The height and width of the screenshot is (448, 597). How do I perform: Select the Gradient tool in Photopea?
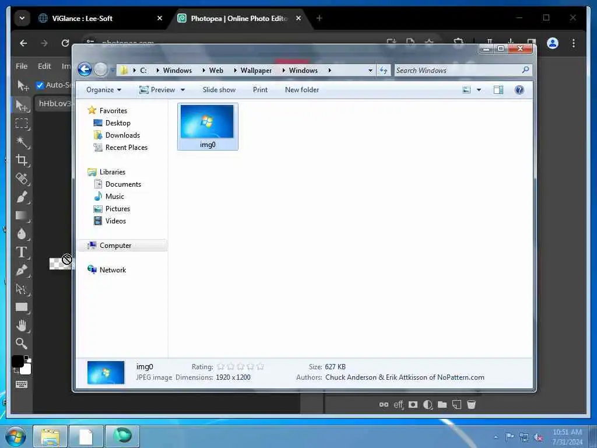pyautogui.click(x=22, y=216)
